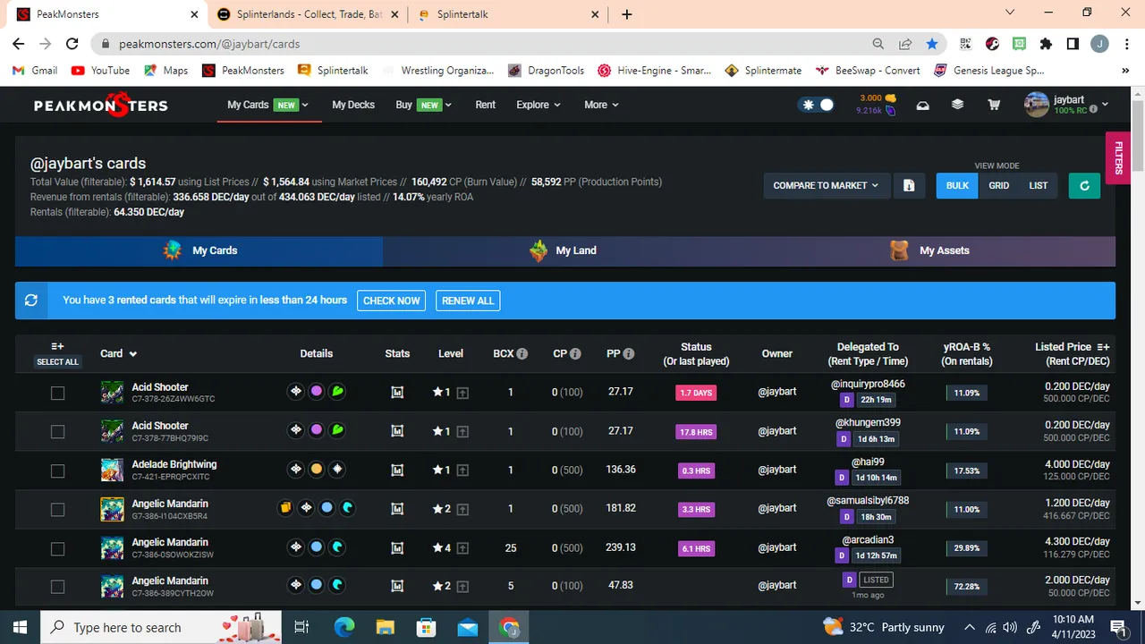Select the Adelade Brightwing row checkbox

point(57,470)
